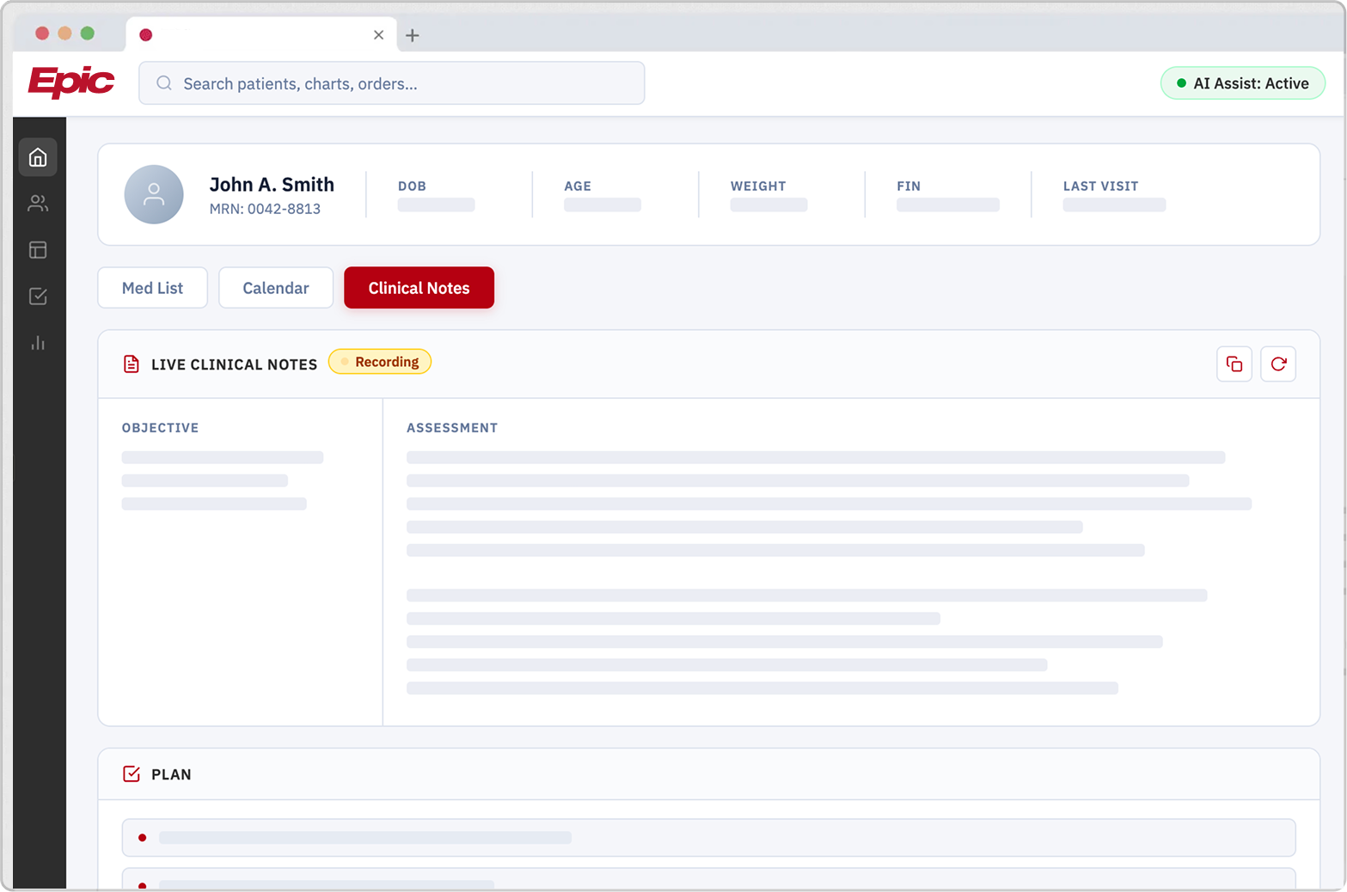Click the green macOS fullscreen button
Viewport: 1347px width, 892px height.
click(x=87, y=34)
